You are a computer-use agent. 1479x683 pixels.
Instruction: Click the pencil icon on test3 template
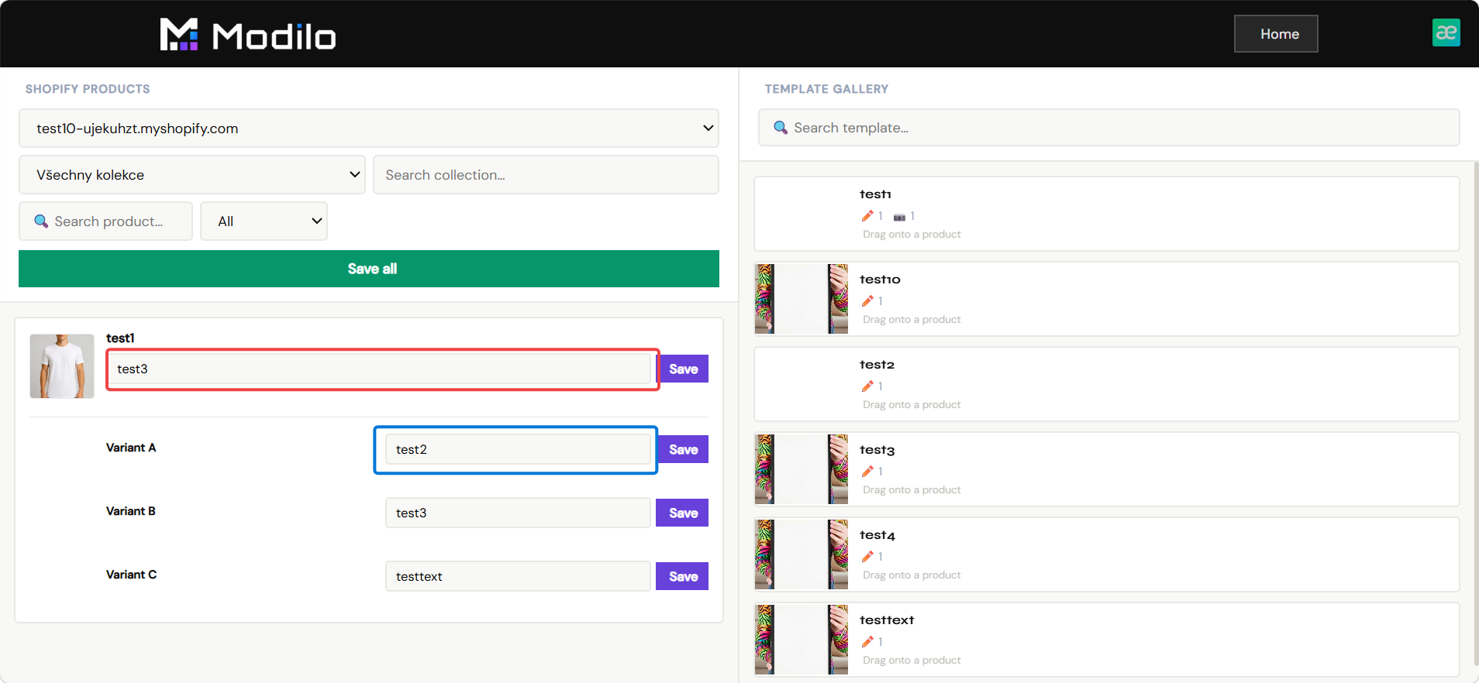pyautogui.click(x=867, y=472)
